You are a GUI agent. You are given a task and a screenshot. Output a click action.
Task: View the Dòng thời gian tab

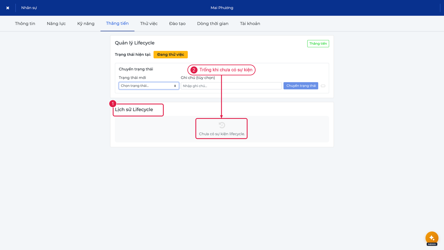[213, 24]
